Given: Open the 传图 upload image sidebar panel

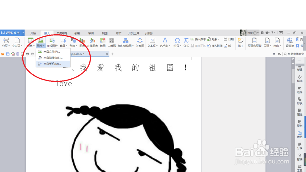Looking at the screenshot, I should (x=300, y=135).
